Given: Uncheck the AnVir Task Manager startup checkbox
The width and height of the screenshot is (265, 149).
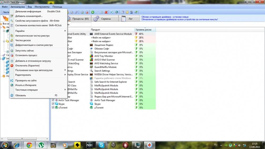Looking at the screenshot, I should [53, 100].
